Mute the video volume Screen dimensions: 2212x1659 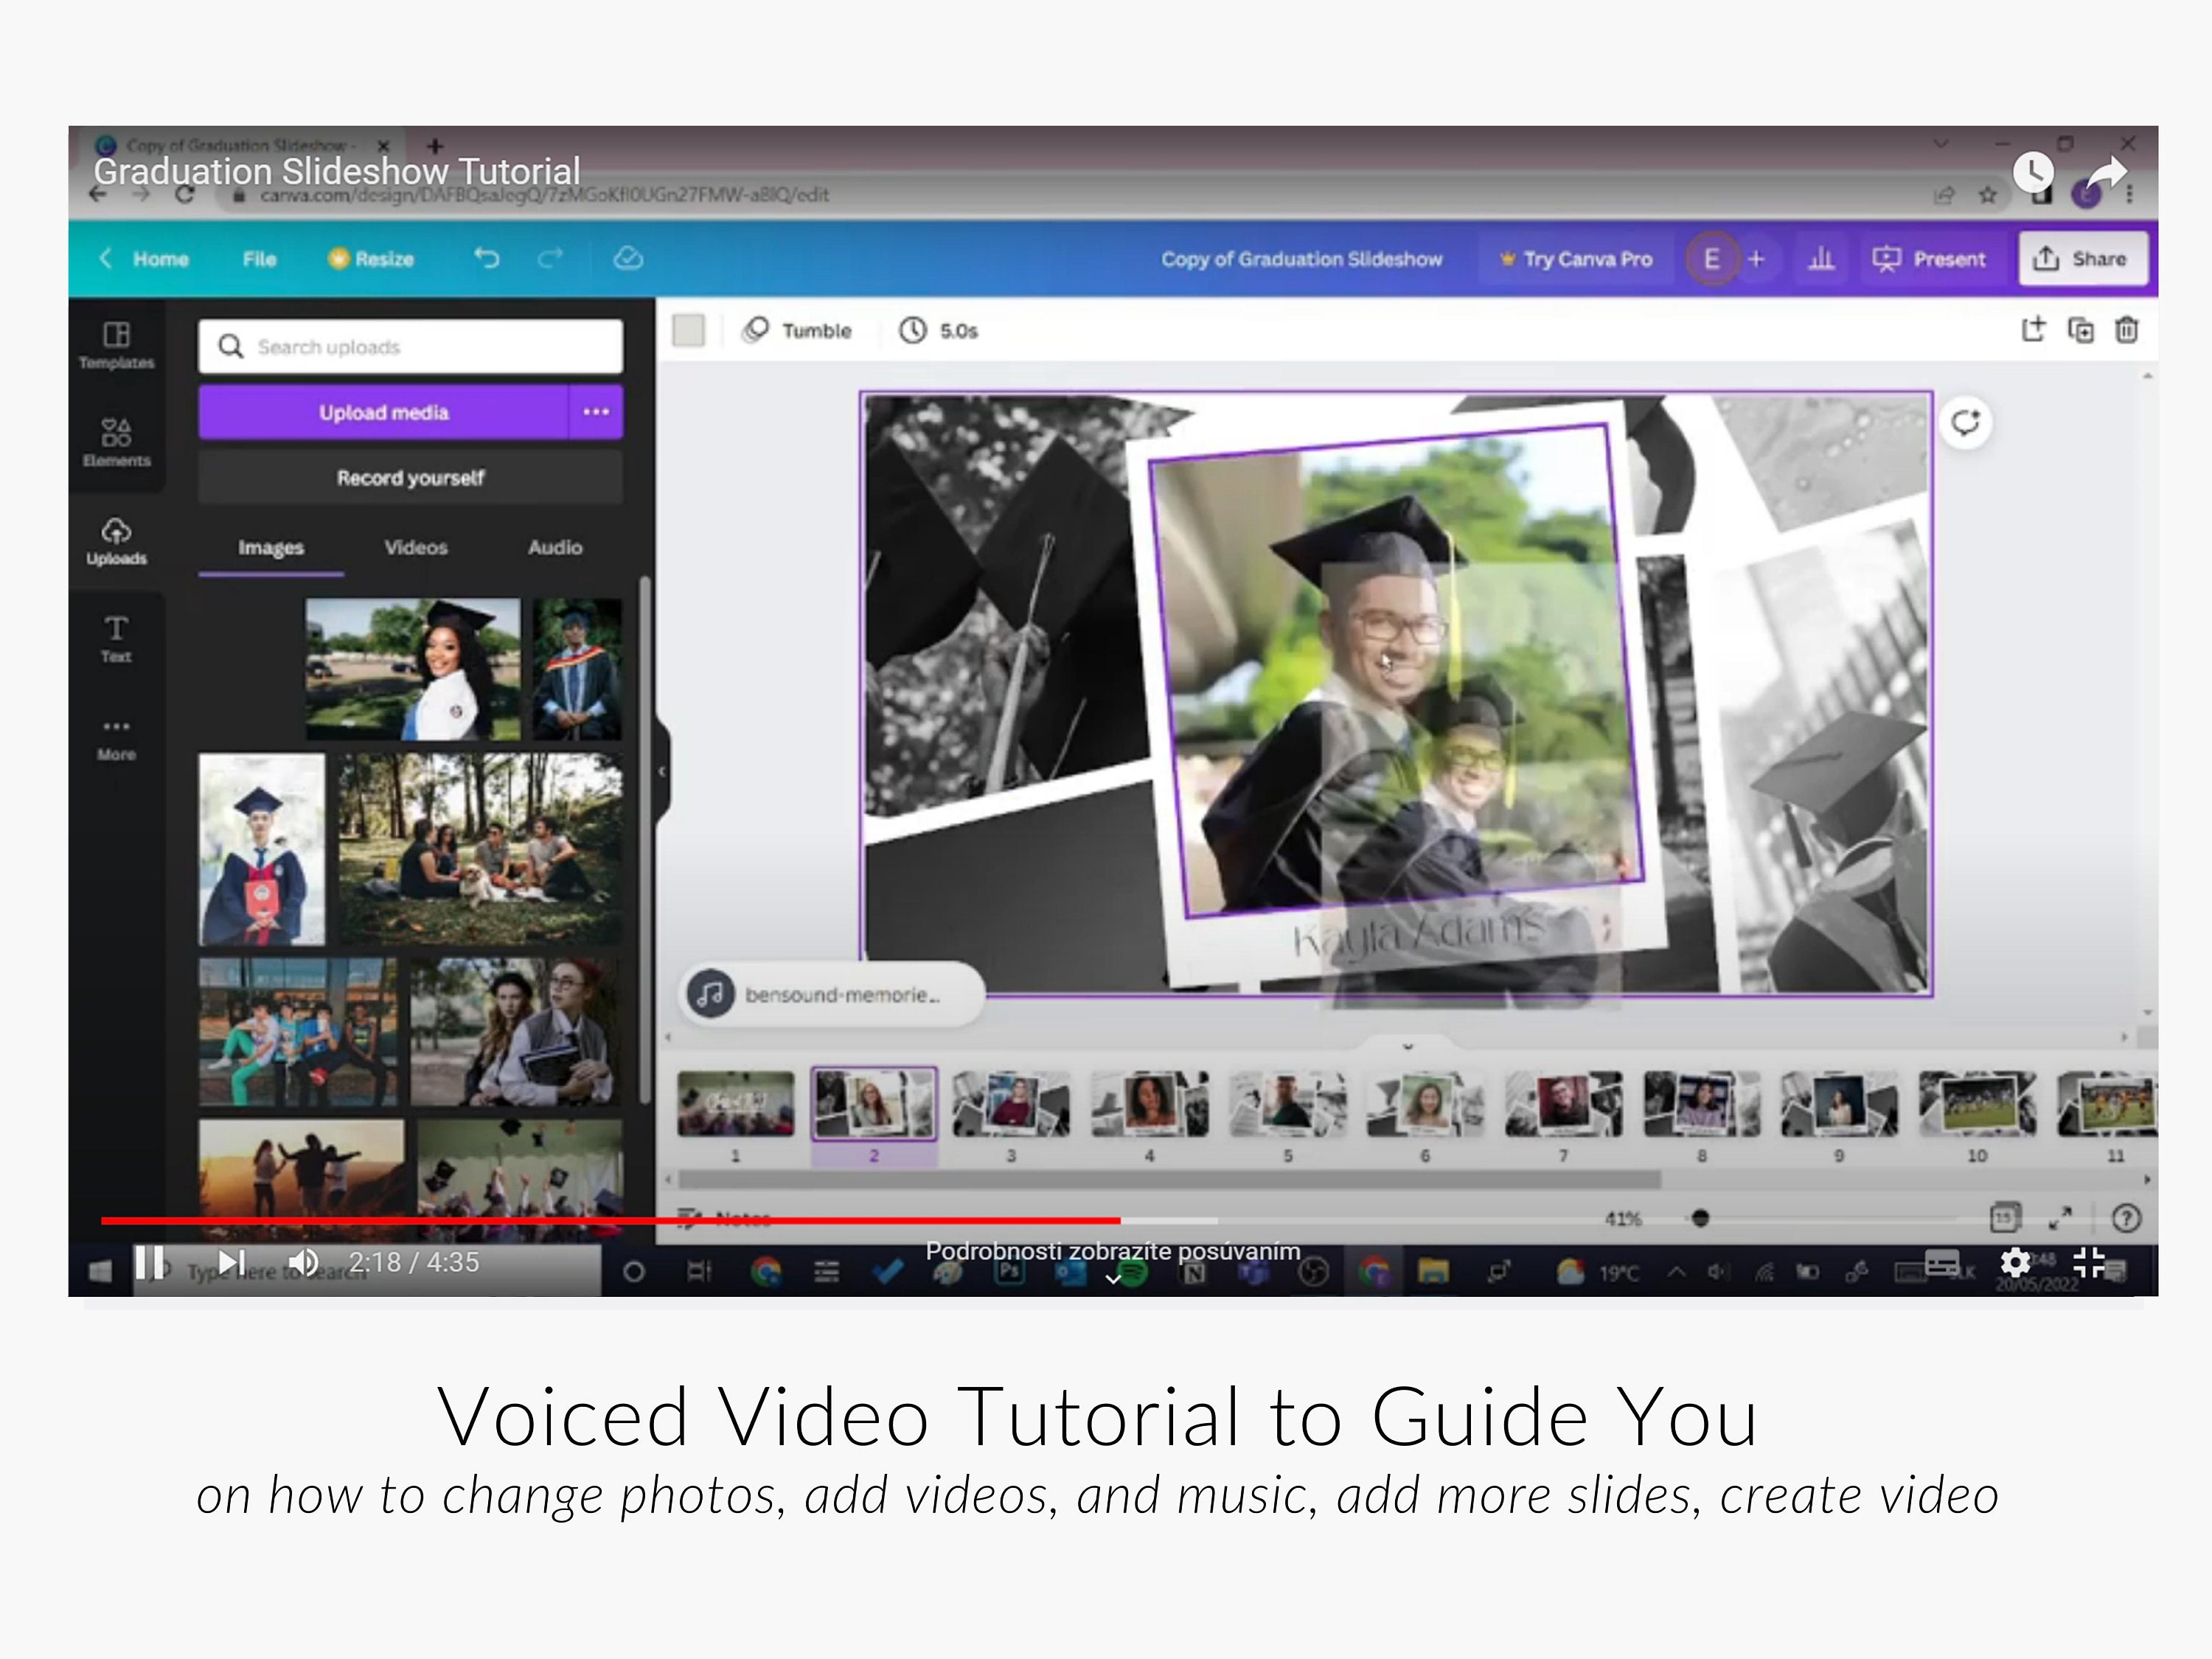click(x=303, y=1263)
